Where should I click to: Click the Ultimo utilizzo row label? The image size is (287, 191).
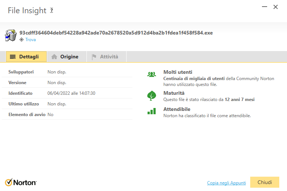(x=24, y=104)
